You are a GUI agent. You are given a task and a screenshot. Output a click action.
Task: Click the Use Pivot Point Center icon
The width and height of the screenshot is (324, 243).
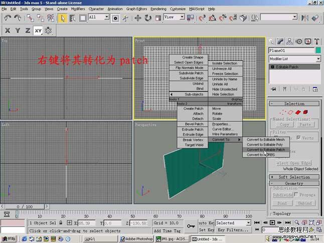190,18
